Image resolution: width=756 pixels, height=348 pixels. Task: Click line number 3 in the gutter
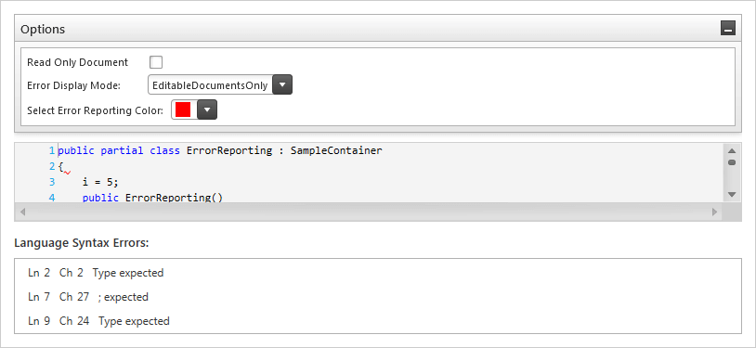click(52, 182)
